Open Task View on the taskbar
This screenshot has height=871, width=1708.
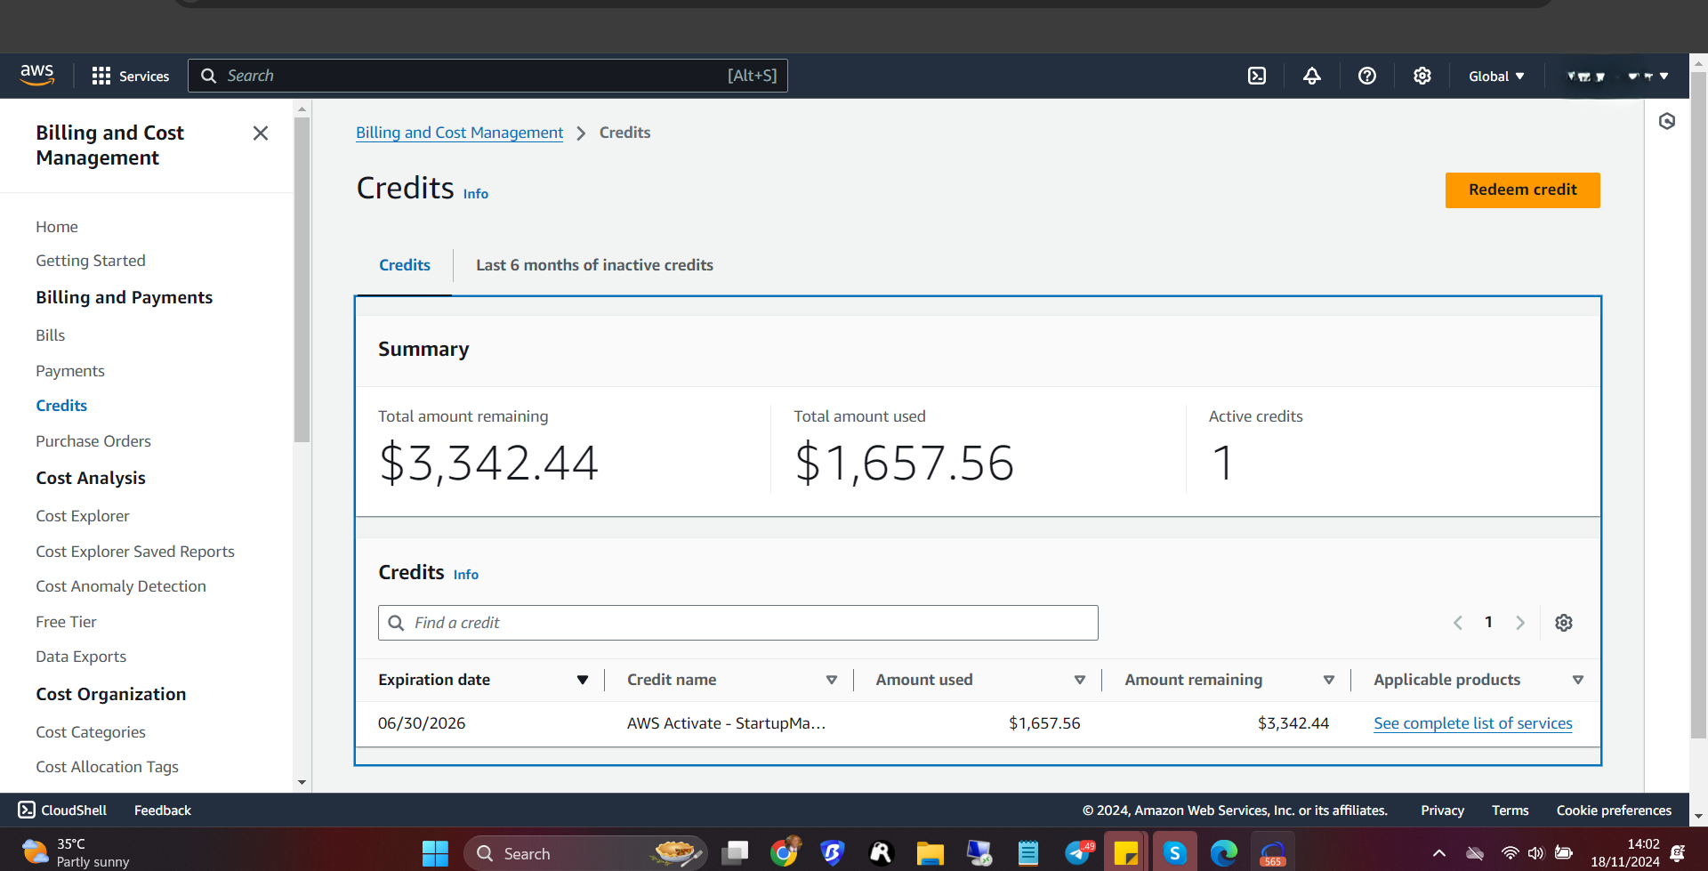[x=735, y=853]
